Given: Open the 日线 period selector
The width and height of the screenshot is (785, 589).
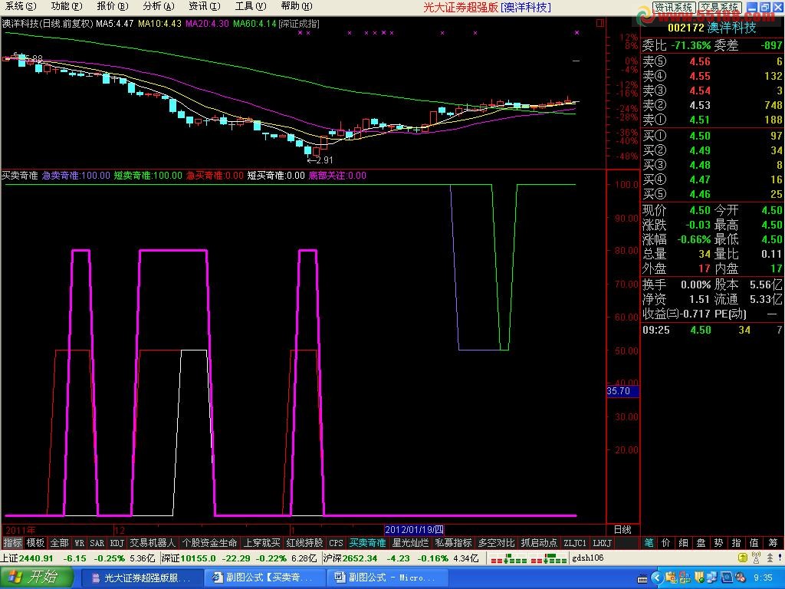Looking at the screenshot, I should [622, 529].
